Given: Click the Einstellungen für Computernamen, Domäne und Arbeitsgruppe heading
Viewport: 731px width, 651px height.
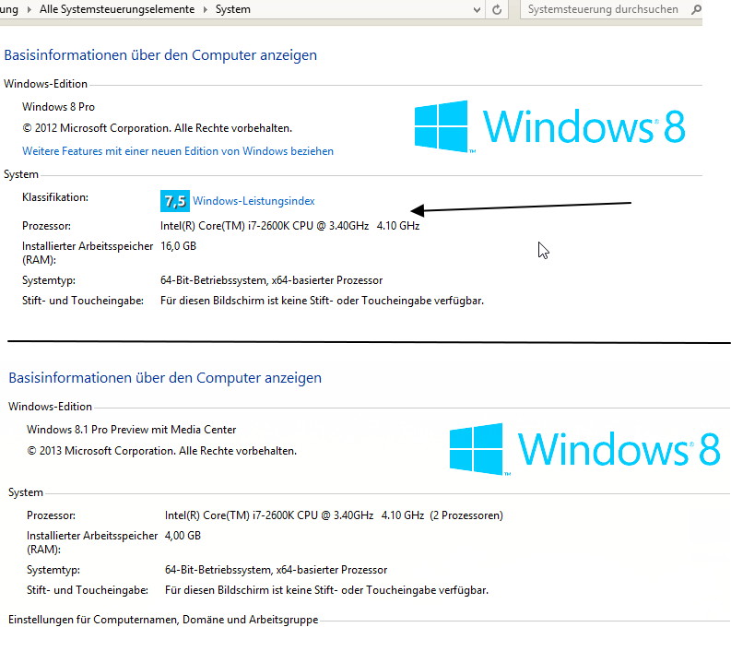Looking at the screenshot, I should pos(163,620).
